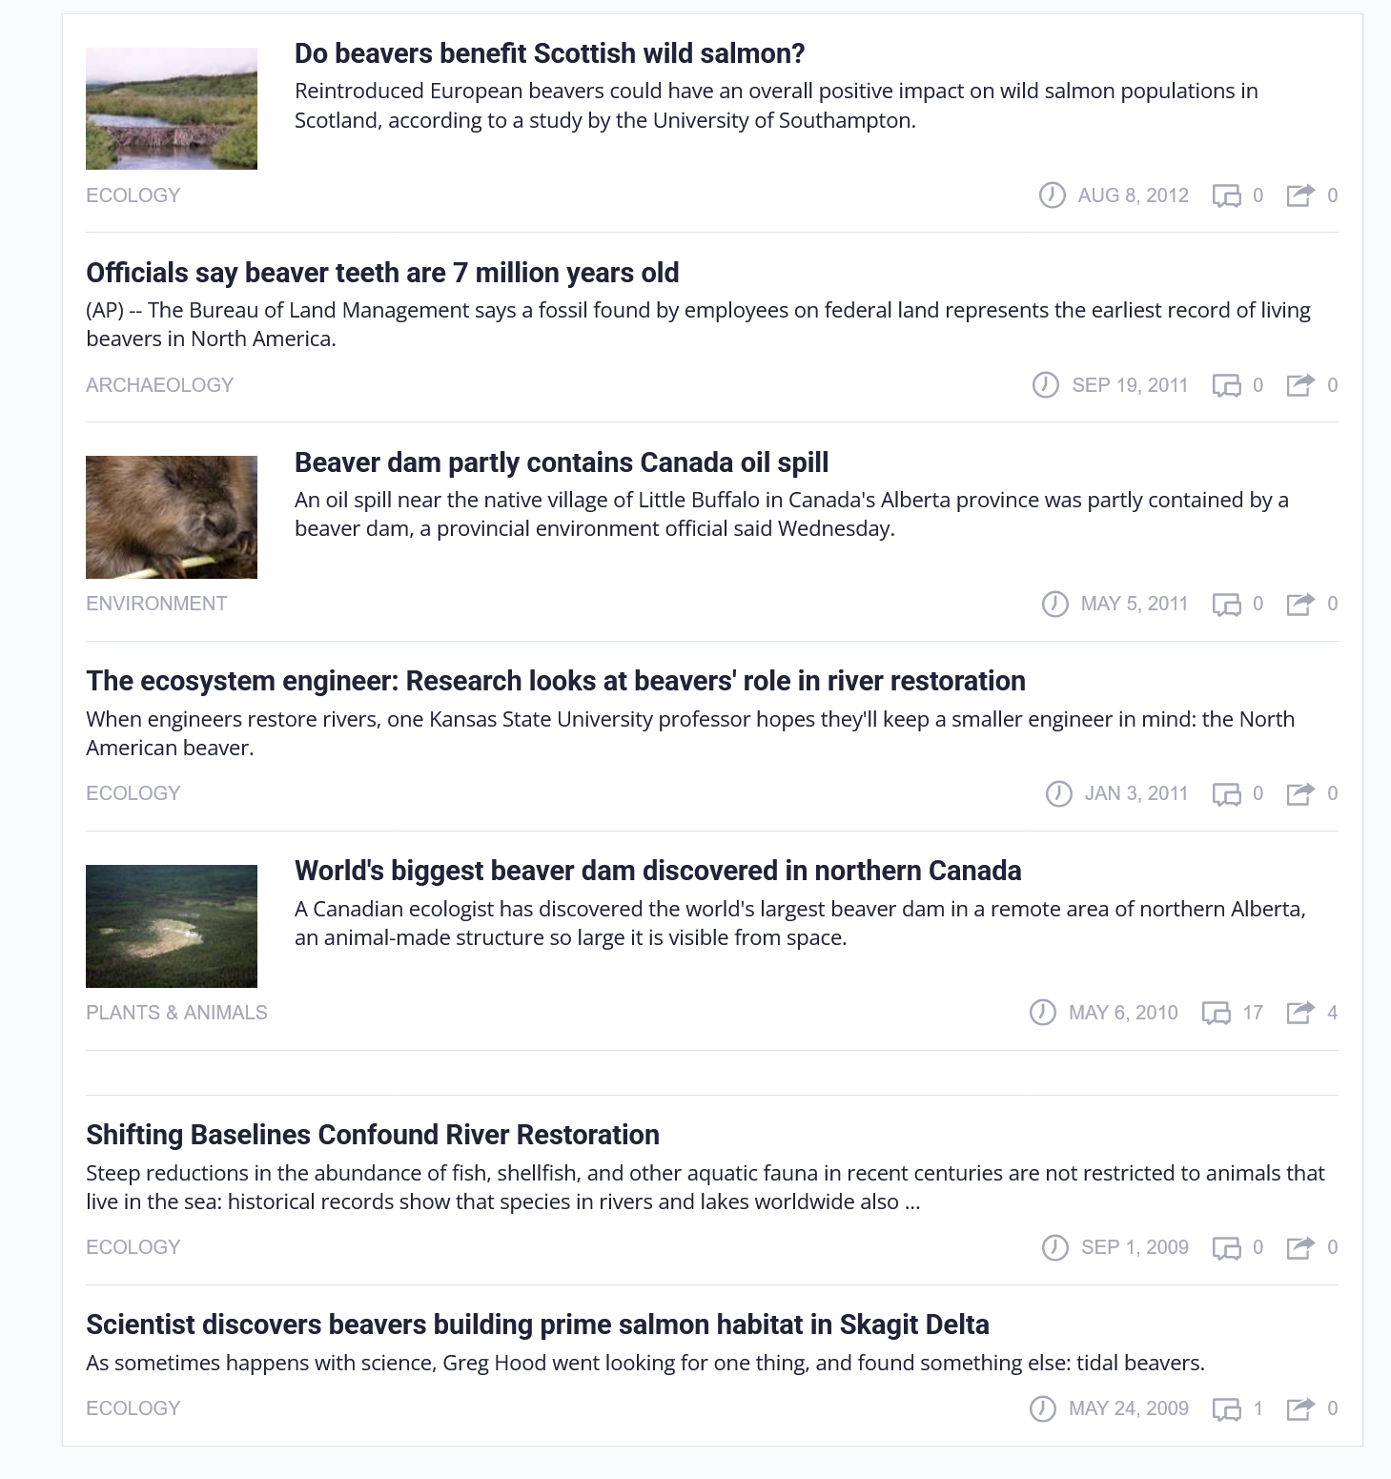Click the ARCHAEOLOGY category label

159,385
